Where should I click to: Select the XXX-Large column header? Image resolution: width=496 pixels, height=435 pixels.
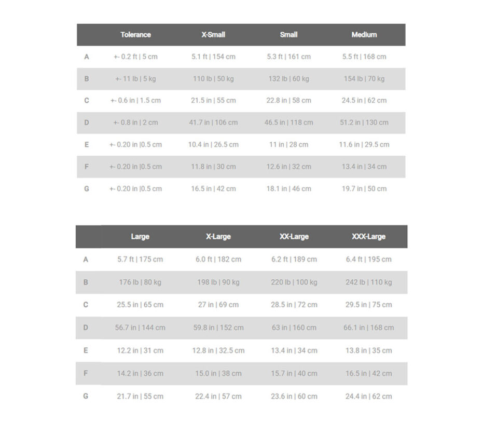368,237
